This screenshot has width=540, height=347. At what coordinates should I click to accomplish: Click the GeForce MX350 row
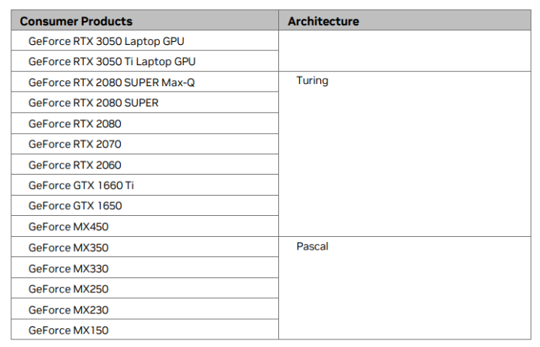pyautogui.click(x=64, y=247)
